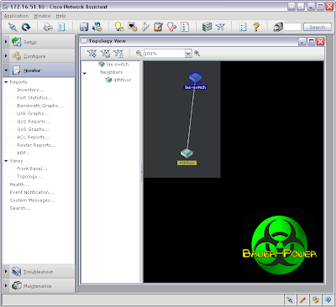Click the Print icon in toolbar
Viewport: 336px width, 307px height.
point(48,27)
